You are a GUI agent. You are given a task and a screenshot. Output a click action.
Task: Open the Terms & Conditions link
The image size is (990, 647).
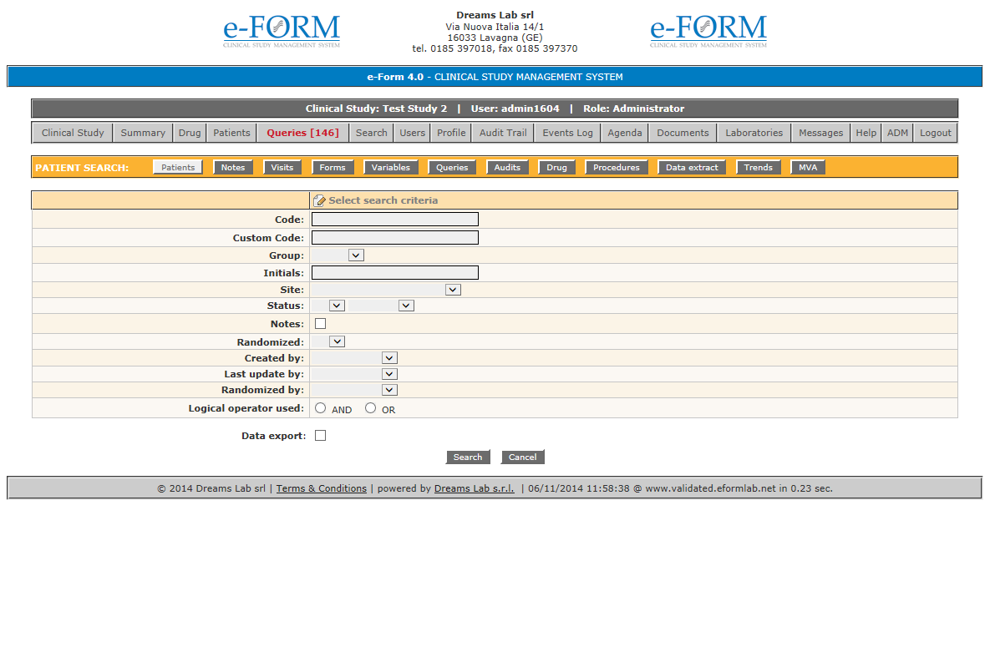click(321, 488)
